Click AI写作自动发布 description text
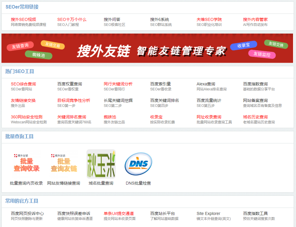 (255, 24)
